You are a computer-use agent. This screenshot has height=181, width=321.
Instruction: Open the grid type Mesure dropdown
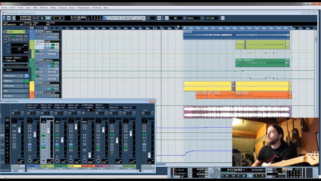(x=193, y=18)
